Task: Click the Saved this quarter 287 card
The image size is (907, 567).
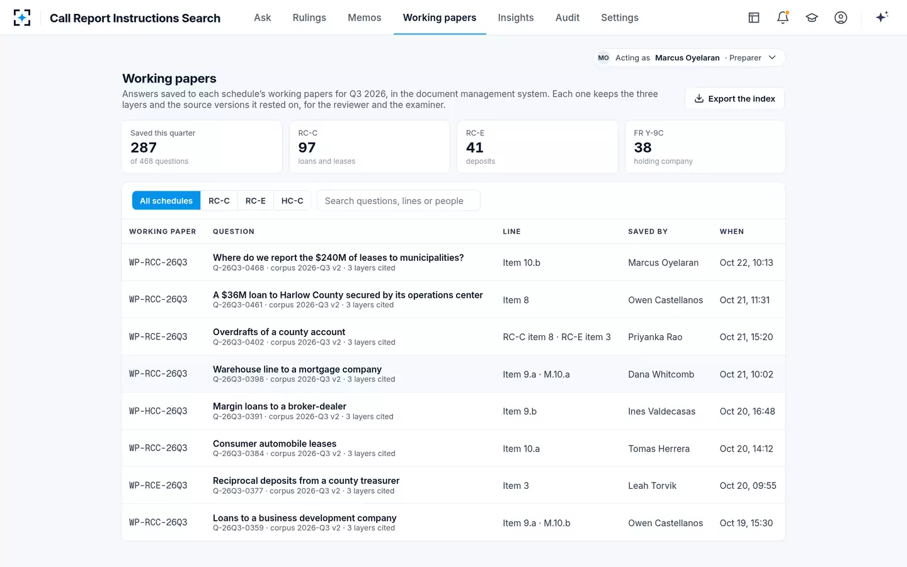Action: (202, 147)
